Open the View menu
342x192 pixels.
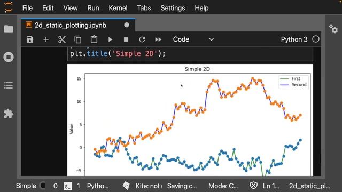click(71, 8)
